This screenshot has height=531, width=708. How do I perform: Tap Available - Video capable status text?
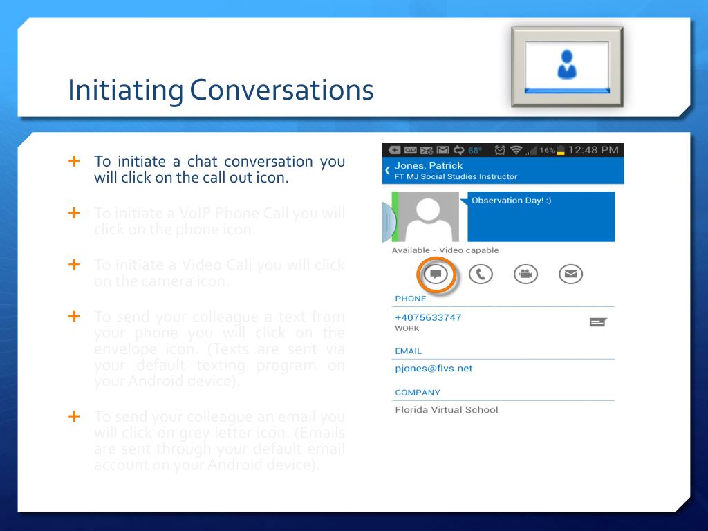coord(445,250)
